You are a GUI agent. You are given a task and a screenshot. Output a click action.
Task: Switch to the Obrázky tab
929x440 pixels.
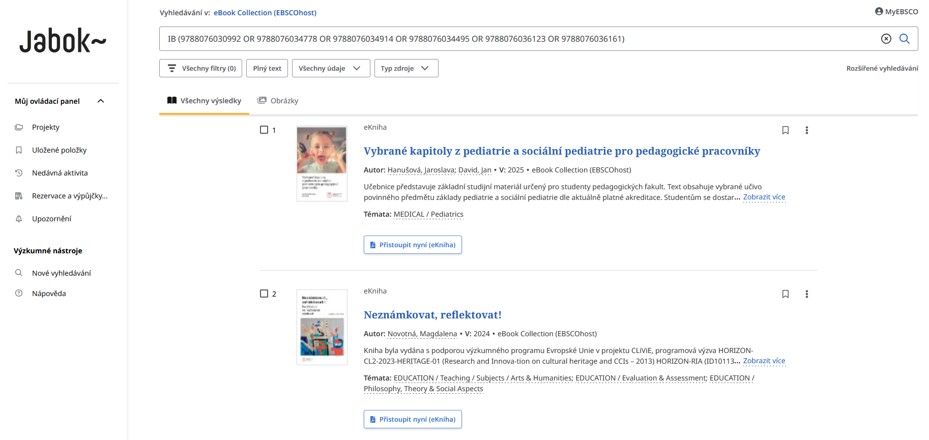coord(278,101)
